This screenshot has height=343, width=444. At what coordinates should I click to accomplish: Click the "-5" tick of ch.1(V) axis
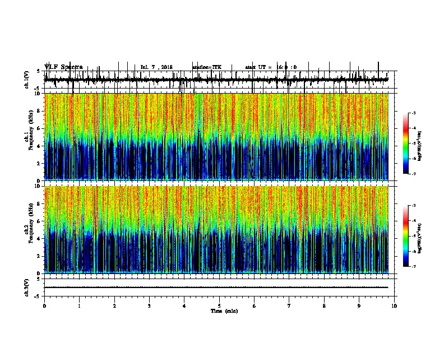click(38, 89)
